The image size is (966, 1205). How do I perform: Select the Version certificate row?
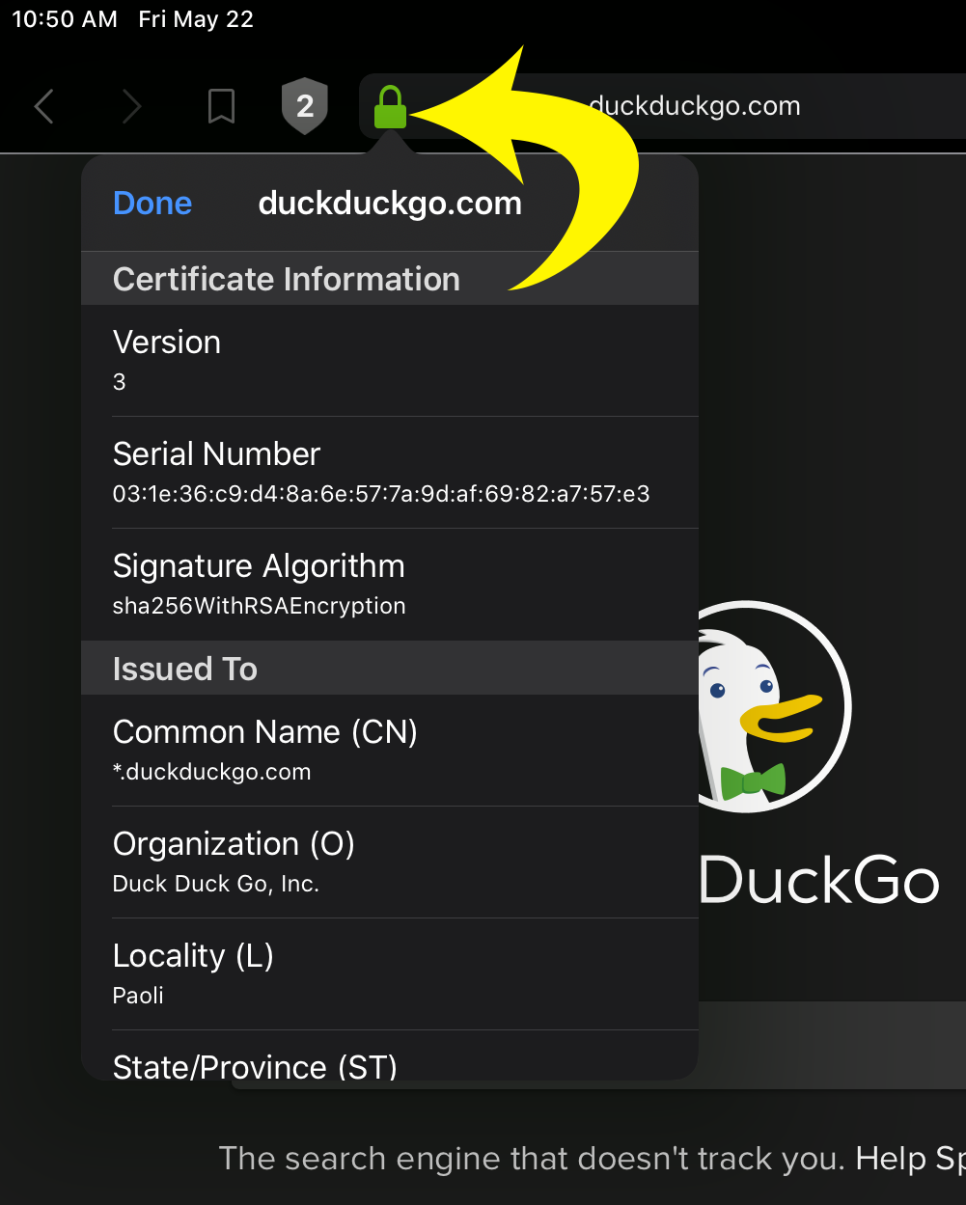click(390, 361)
